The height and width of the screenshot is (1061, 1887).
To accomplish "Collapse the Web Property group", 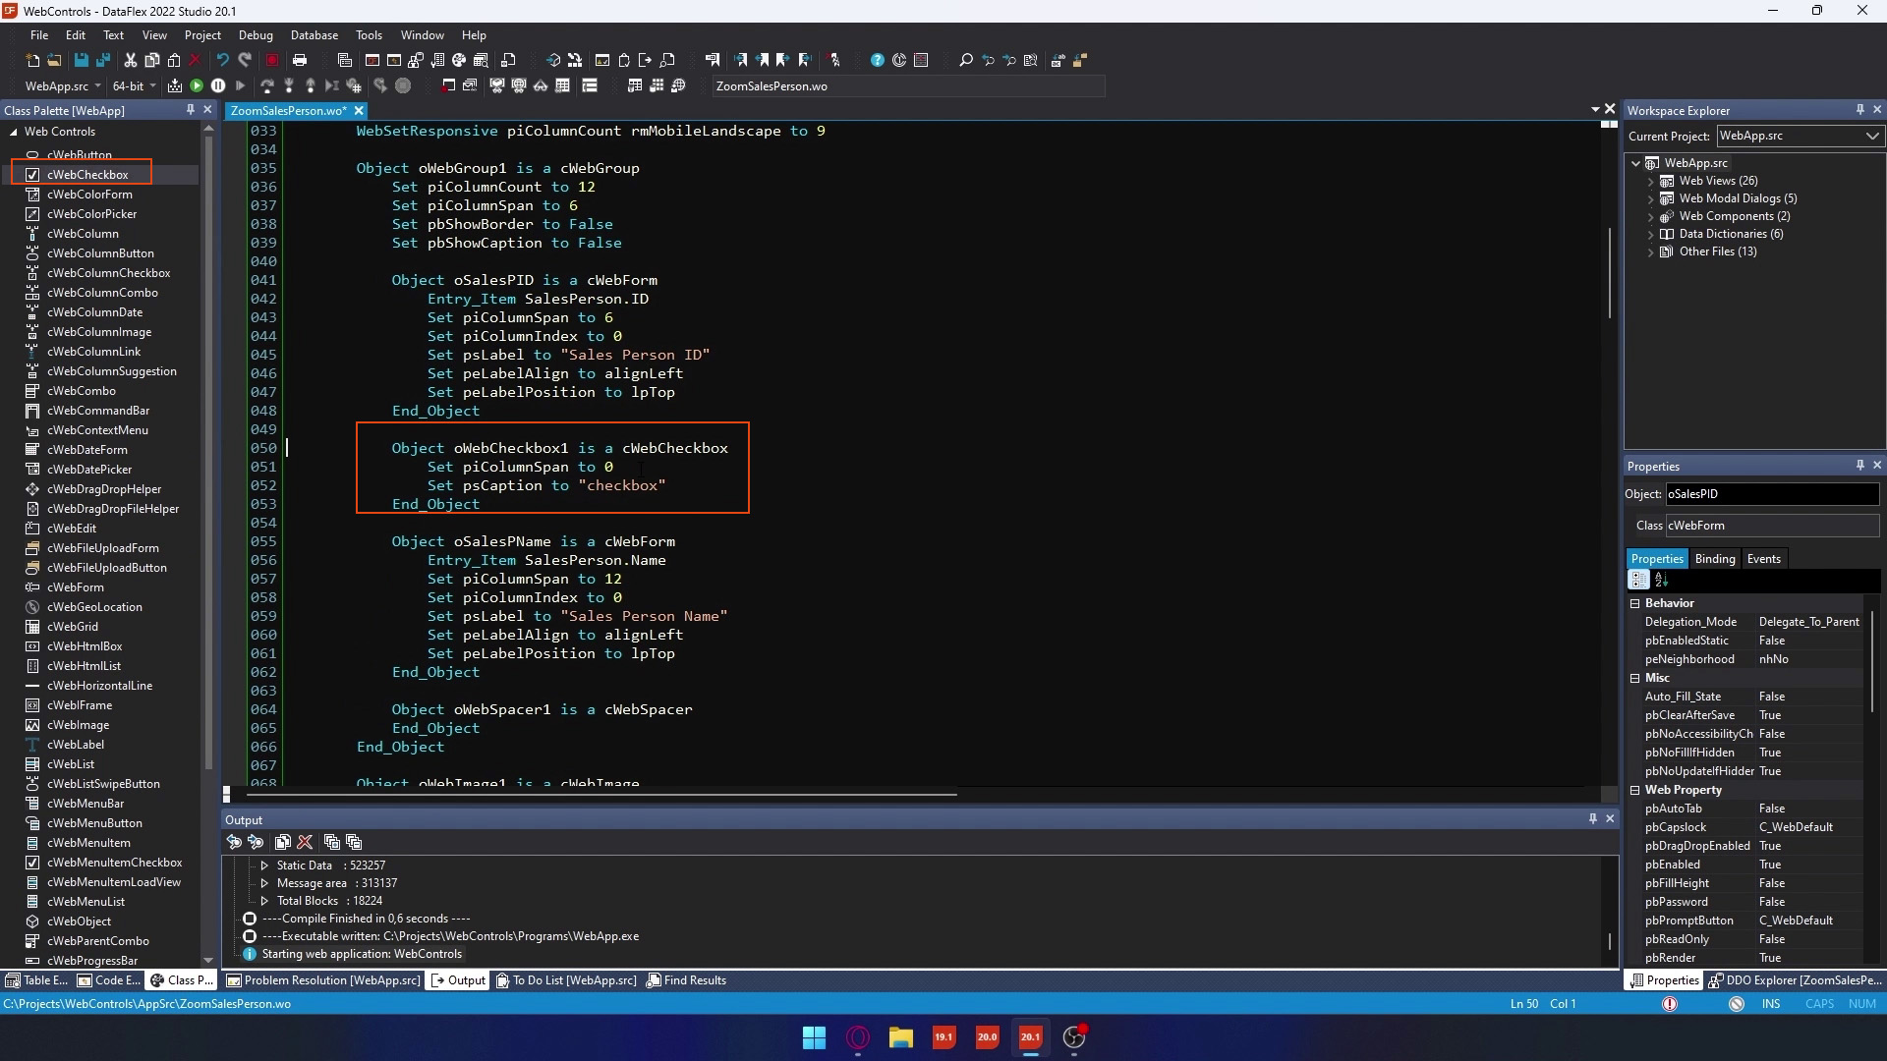I will click(1635, 790).
